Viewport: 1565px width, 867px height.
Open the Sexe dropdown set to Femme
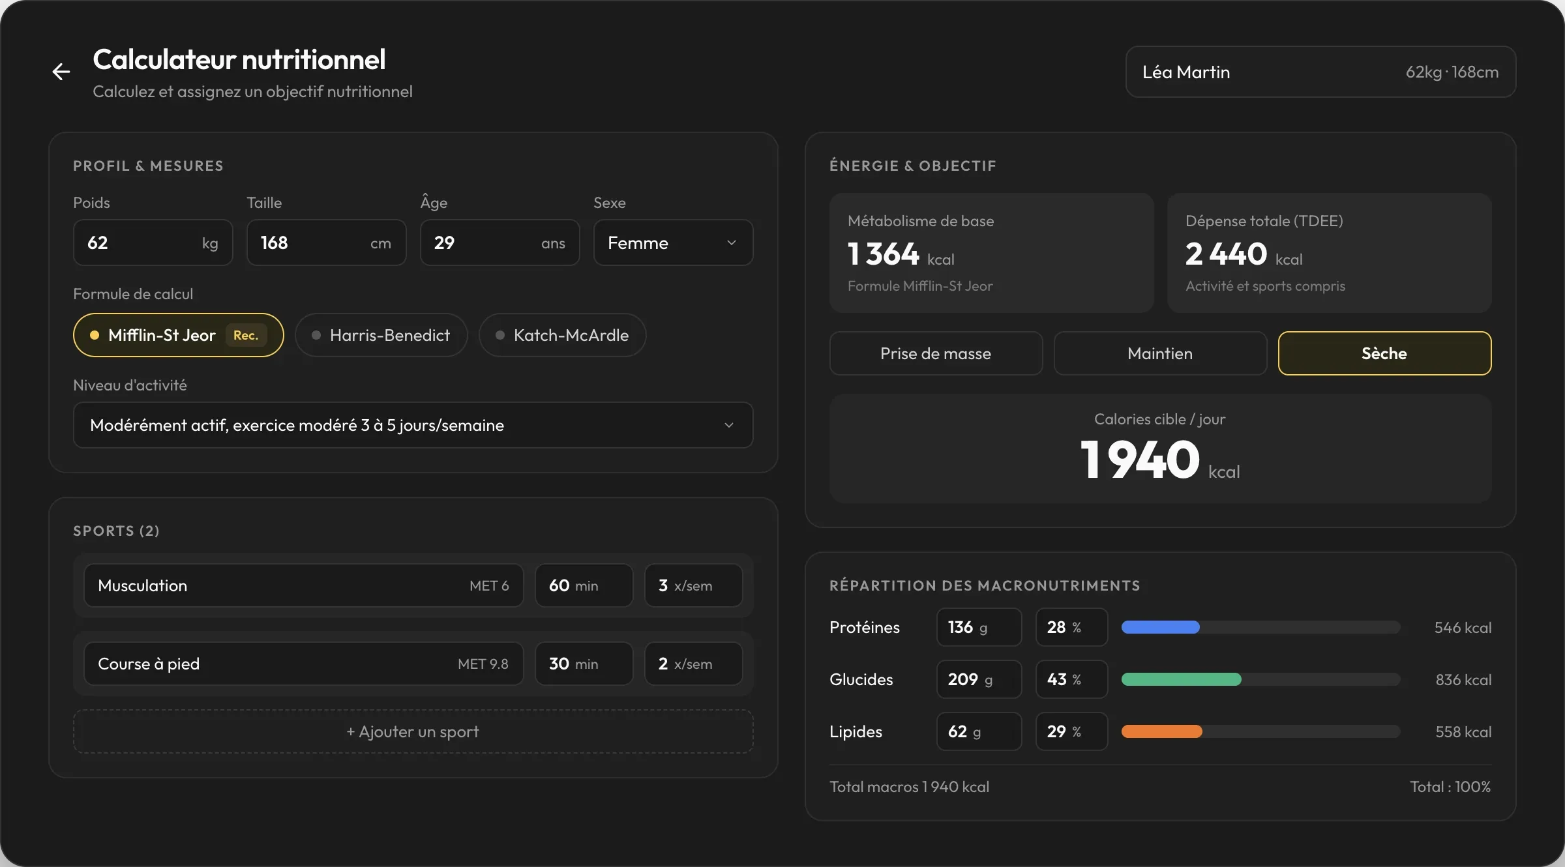673,242
